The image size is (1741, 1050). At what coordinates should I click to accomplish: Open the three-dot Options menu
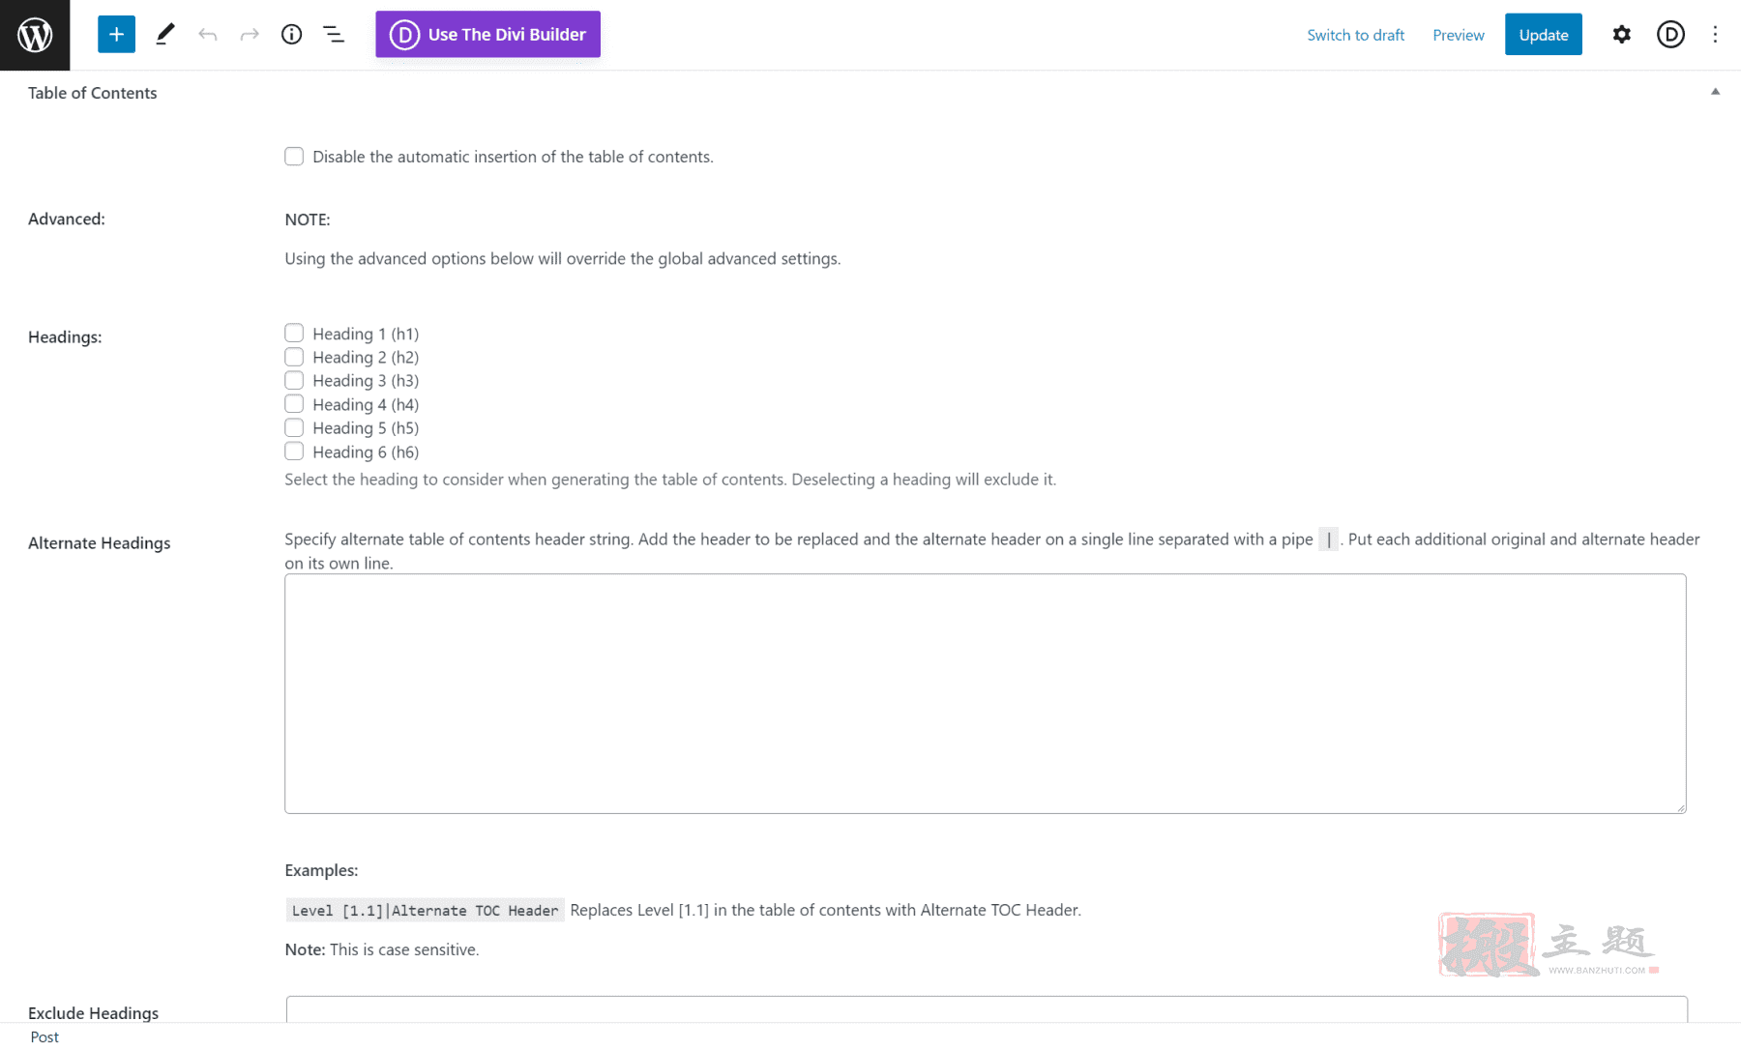pos(1715,35)
